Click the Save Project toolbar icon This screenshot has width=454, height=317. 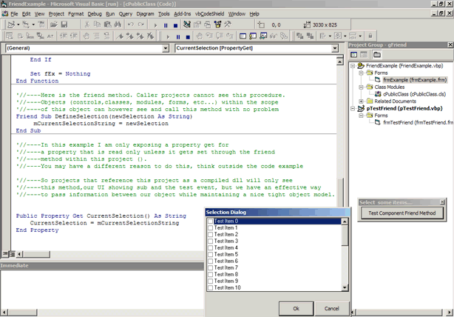(x=64, y=24)
